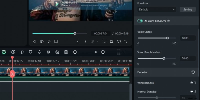Click the timeline ruler at 00:00:37:15
Image resolution: width=200 pixels, height=100 pixels.
52,61
